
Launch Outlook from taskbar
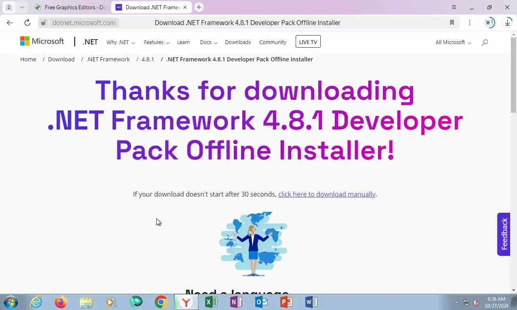coord(261,302)
